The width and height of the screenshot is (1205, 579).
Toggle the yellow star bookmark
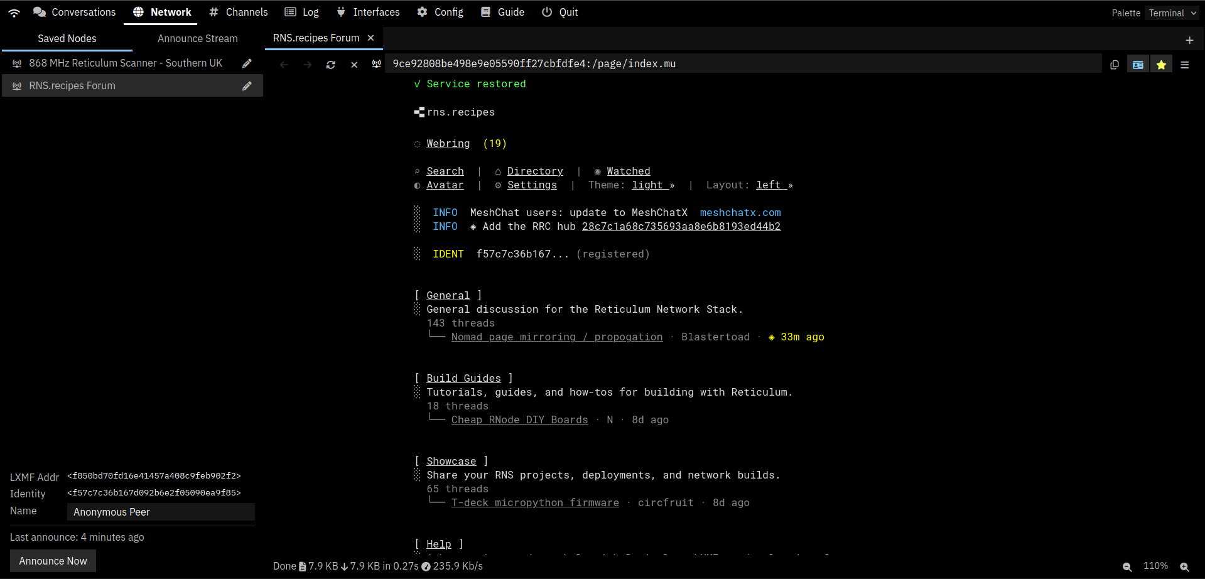[1162, 65]
